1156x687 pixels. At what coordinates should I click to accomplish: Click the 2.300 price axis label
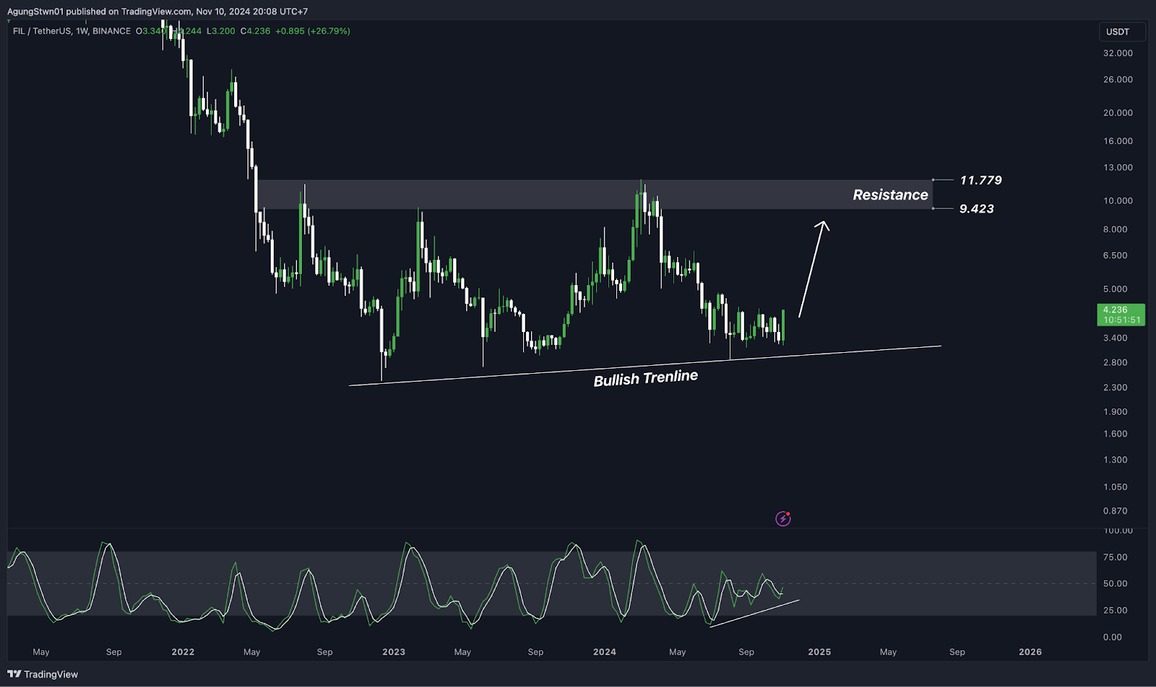1115,388
